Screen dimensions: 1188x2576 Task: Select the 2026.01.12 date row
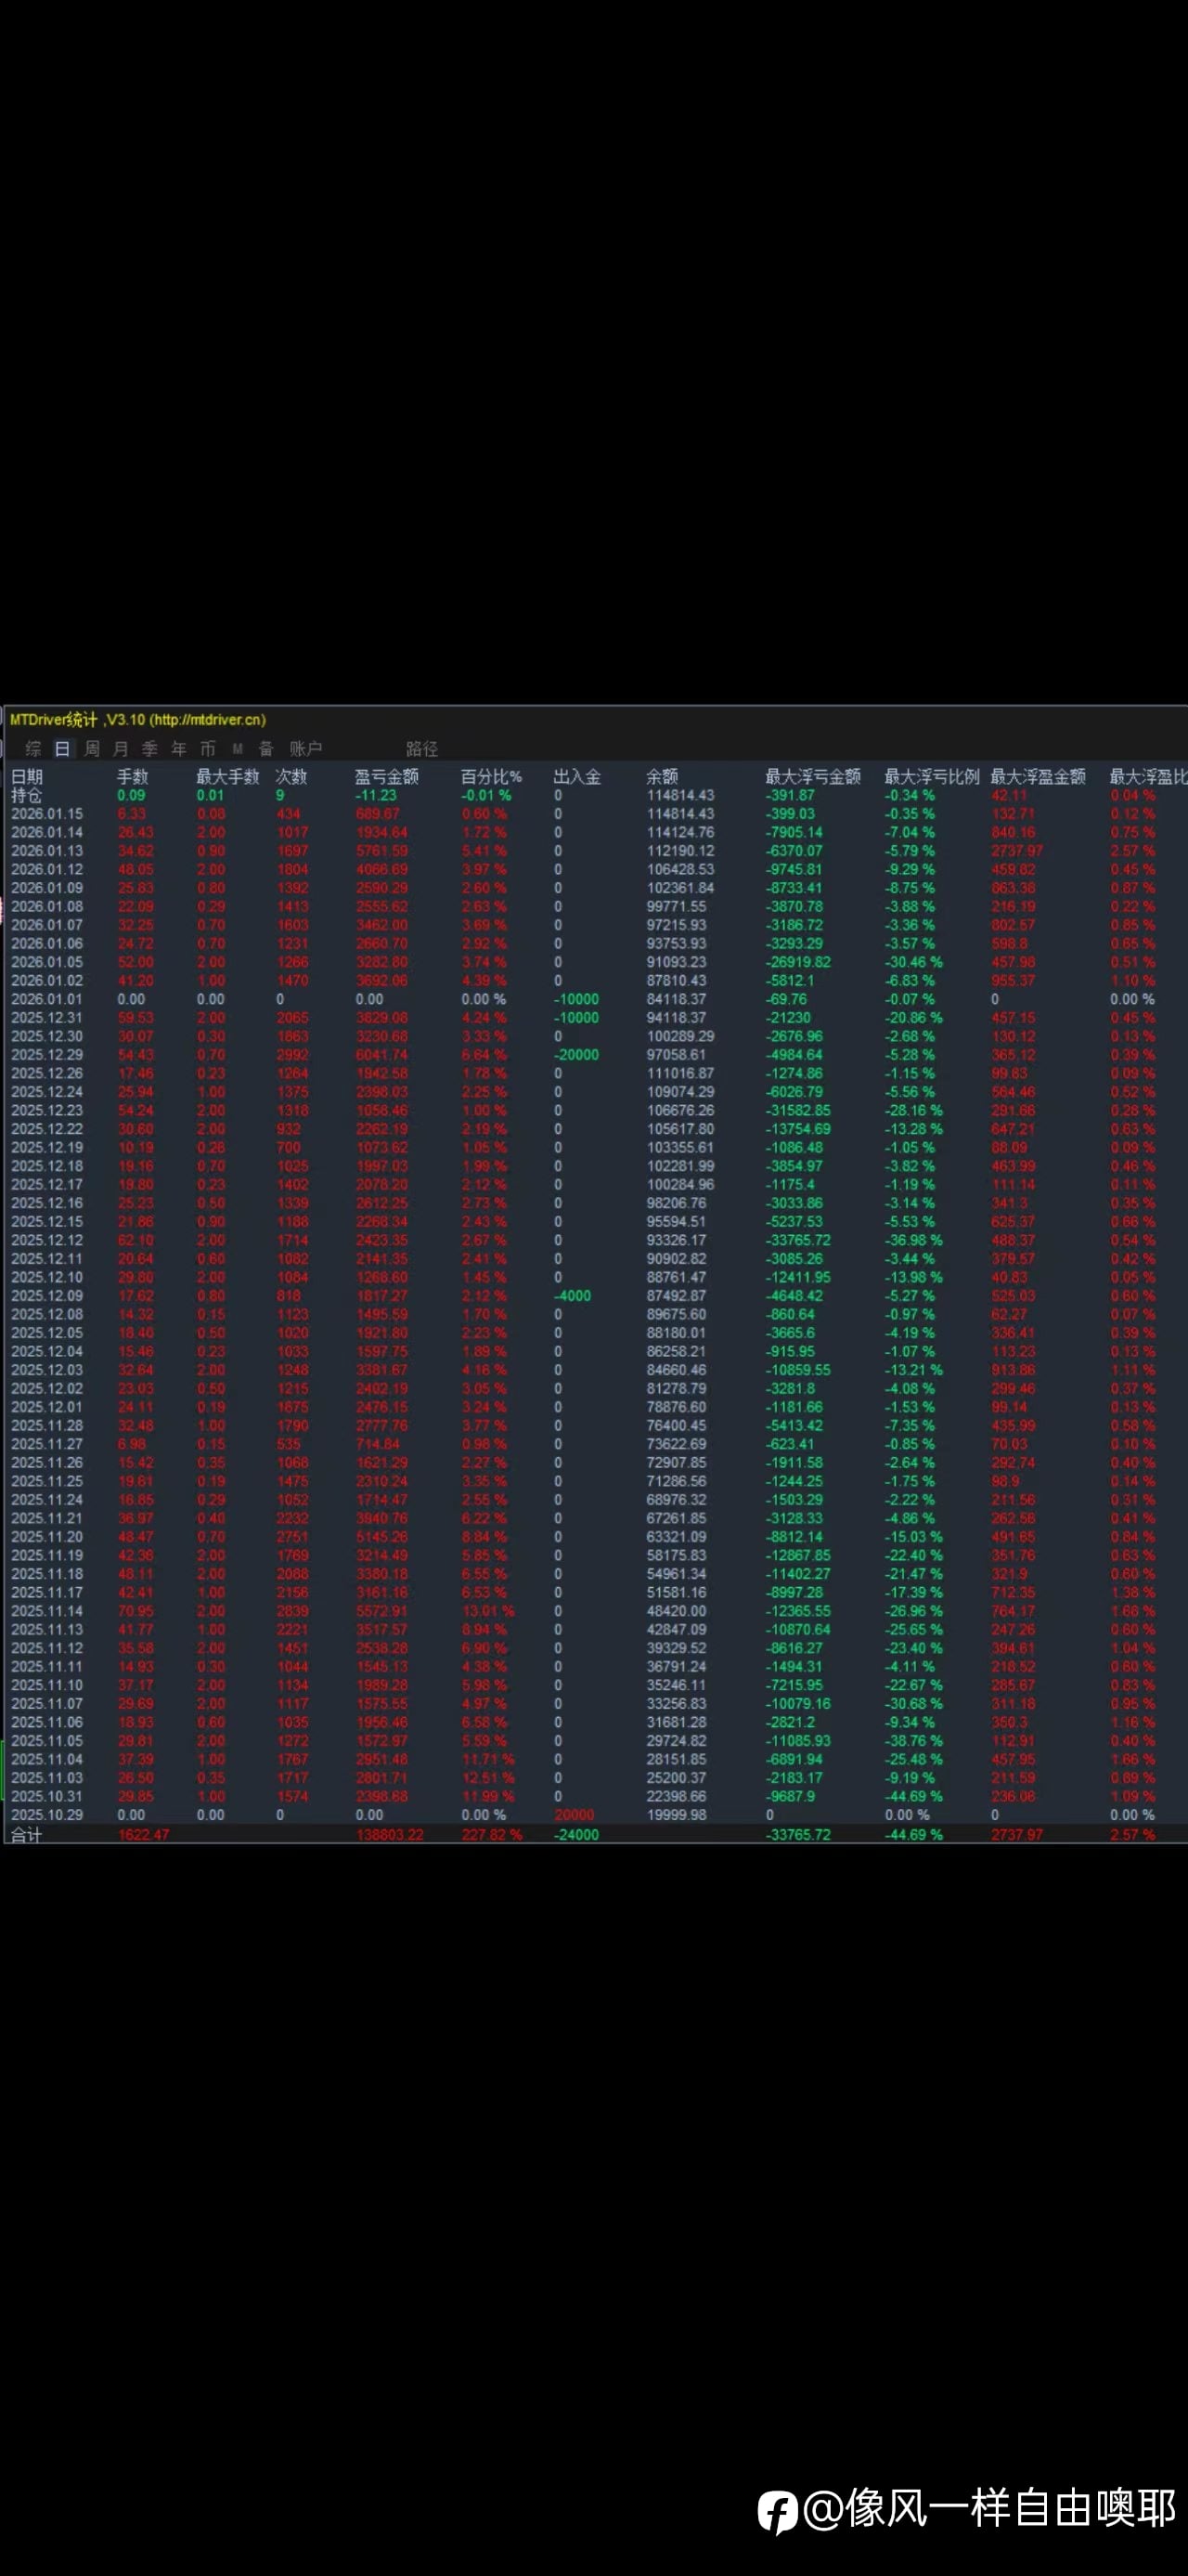pyautogui.click(x=47, y=869)
